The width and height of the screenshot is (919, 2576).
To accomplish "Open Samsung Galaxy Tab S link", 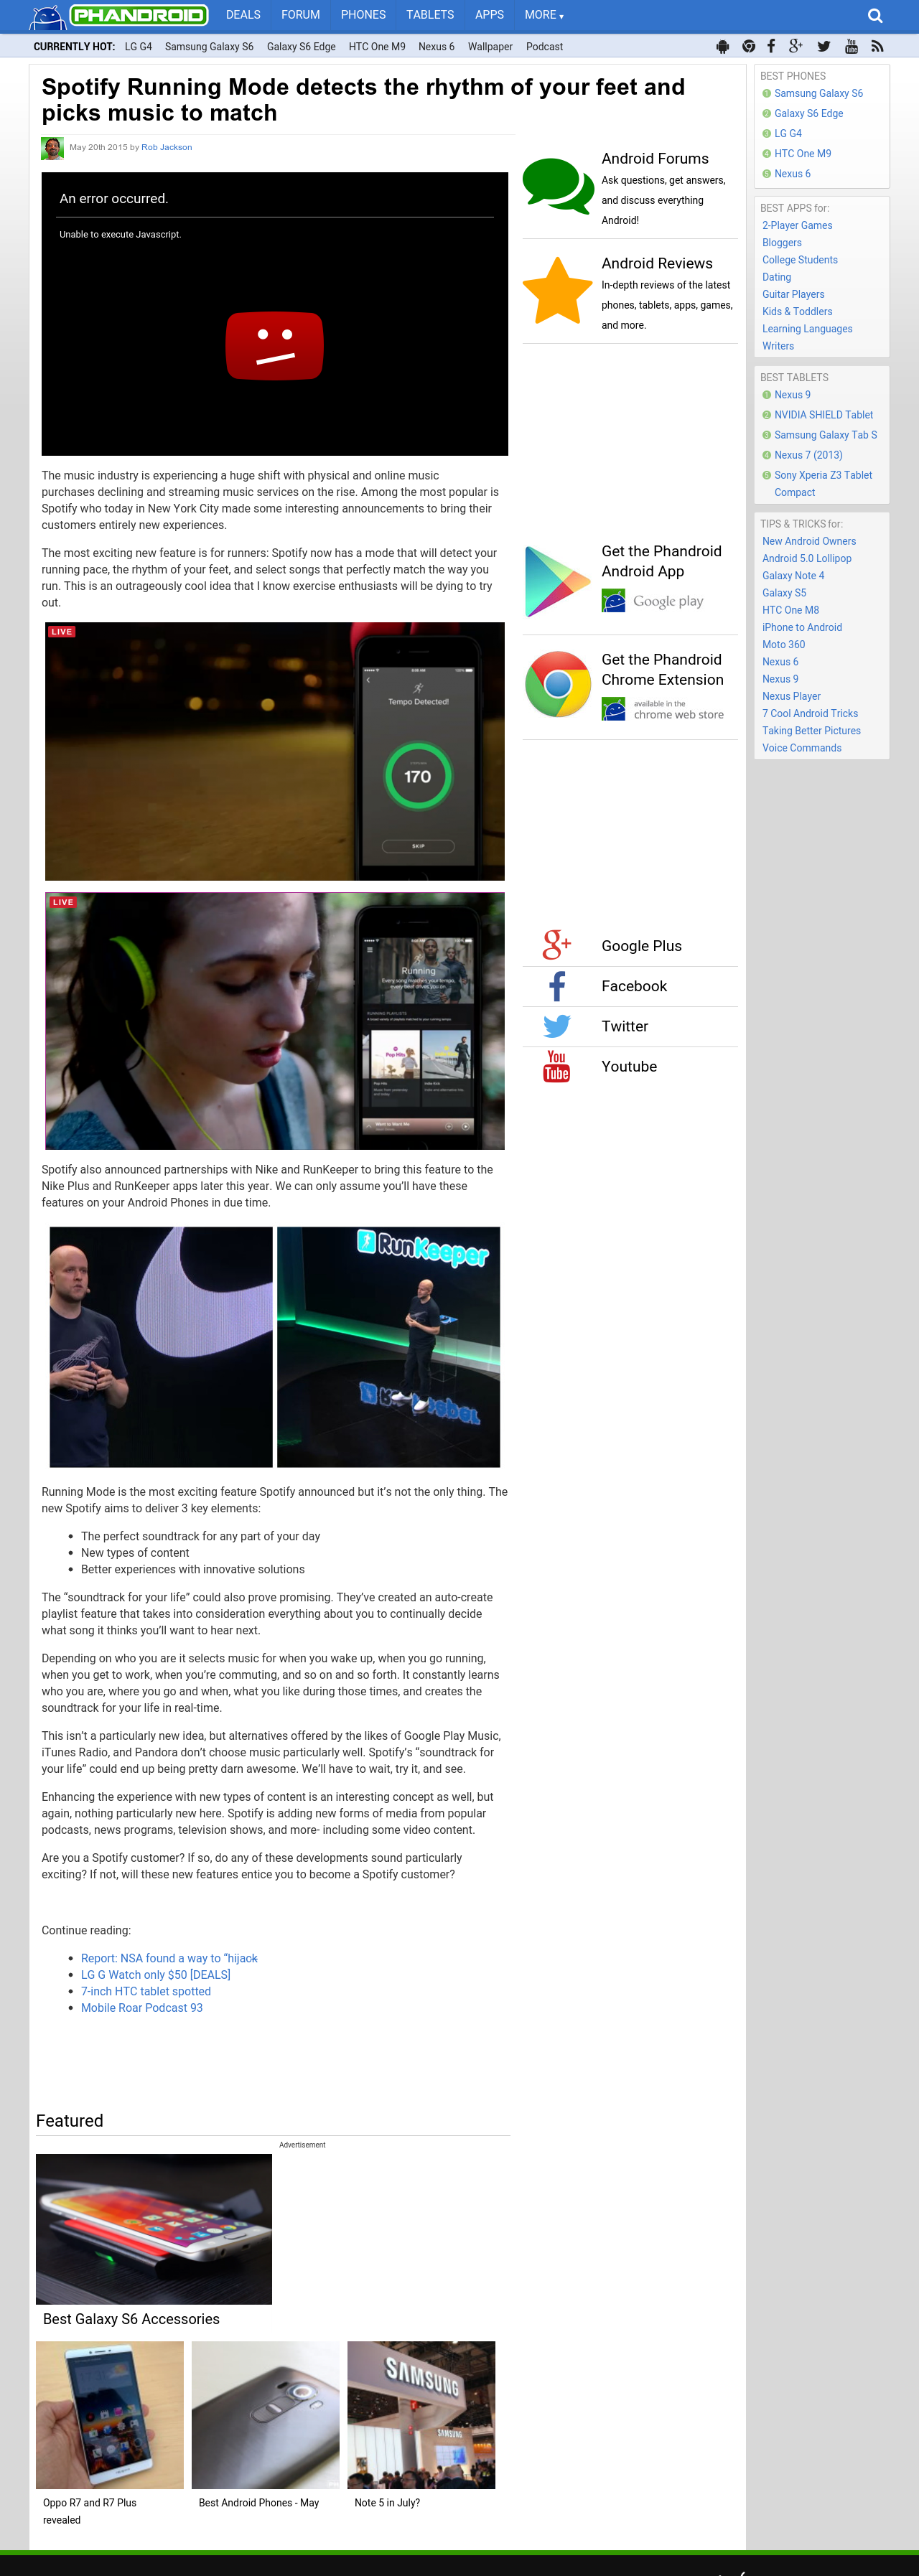I will pos(825,435).
